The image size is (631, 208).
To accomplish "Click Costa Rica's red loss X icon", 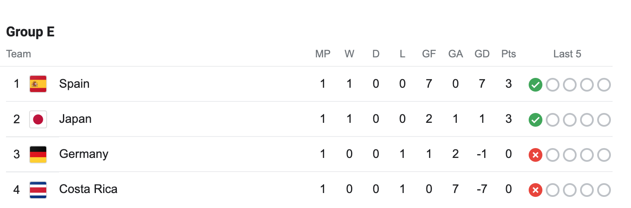I will pos(535,190).
